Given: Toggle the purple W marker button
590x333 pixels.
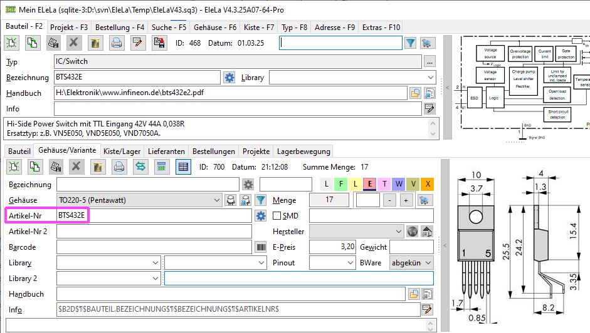Looking at the screenshot, I should (x=399, y=184).
